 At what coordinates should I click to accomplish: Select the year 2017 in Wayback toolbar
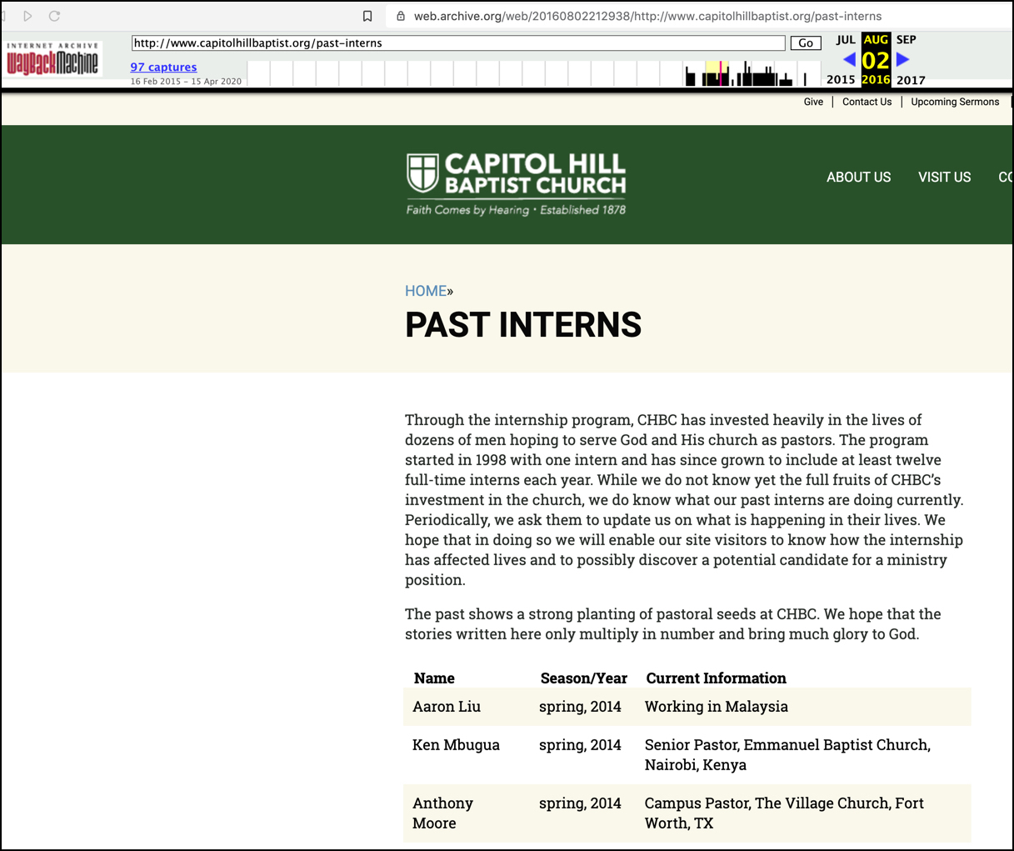pos(911,80)
